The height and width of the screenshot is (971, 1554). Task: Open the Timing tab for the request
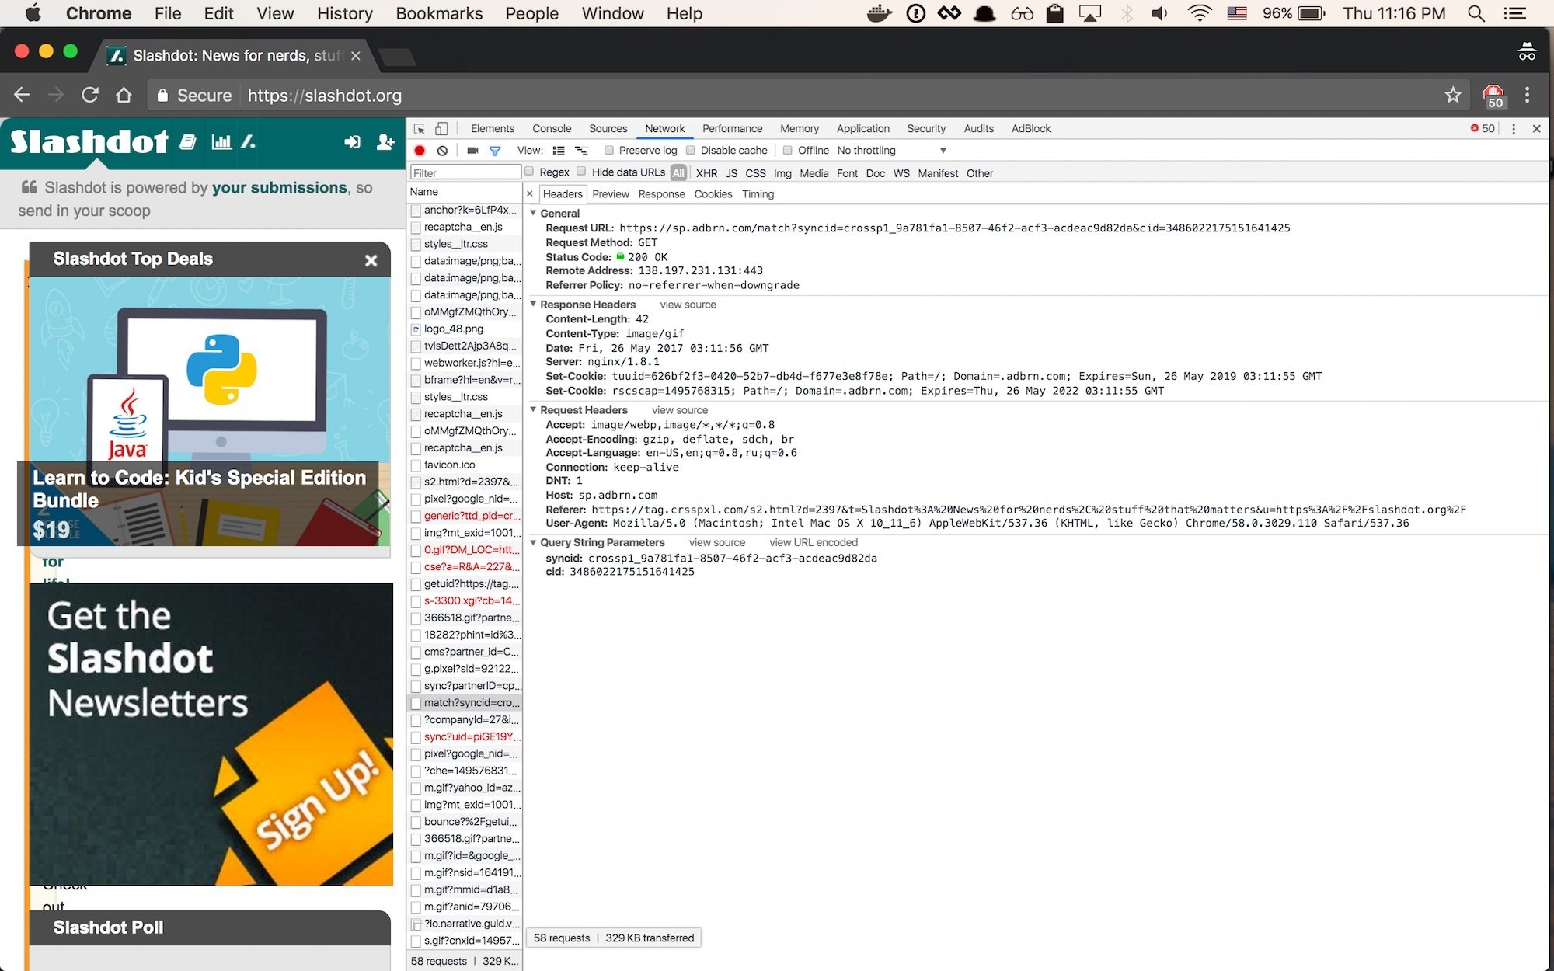coord(758,194)
